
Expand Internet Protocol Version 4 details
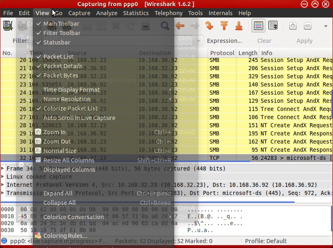click(x=2, y=185)
